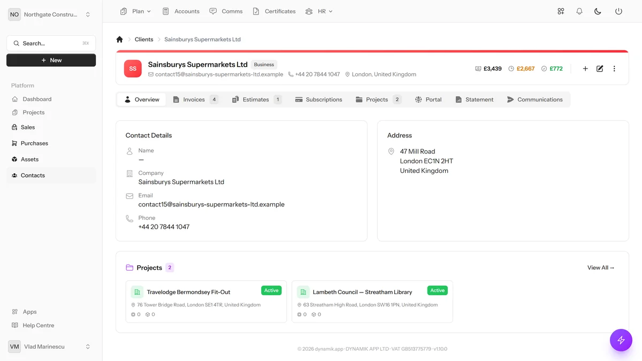642x361 pixels.
Task: Click the location pin icon in Address card
Action: (x=391, y=152)
